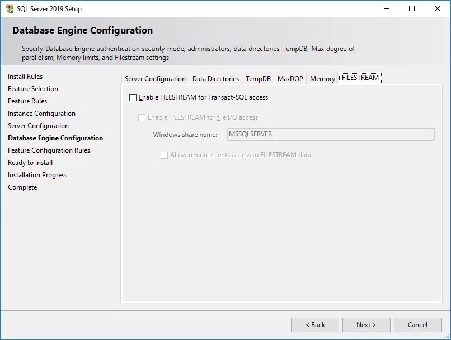Click the Installation Progress step

click(x=37, y=175)
